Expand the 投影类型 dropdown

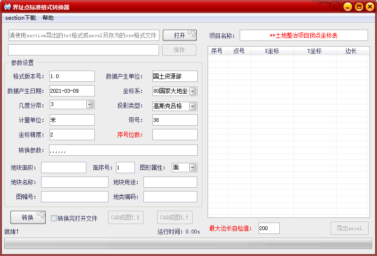point(193,106)
